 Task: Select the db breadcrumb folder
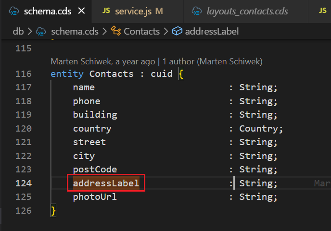tap(18, 32)
